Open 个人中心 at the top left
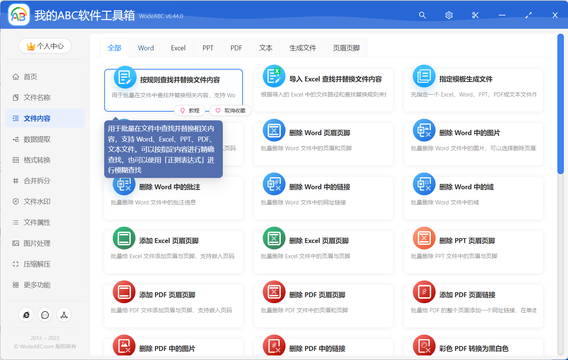This screenshot has width=568, height=360. click(x=45, y=45)
